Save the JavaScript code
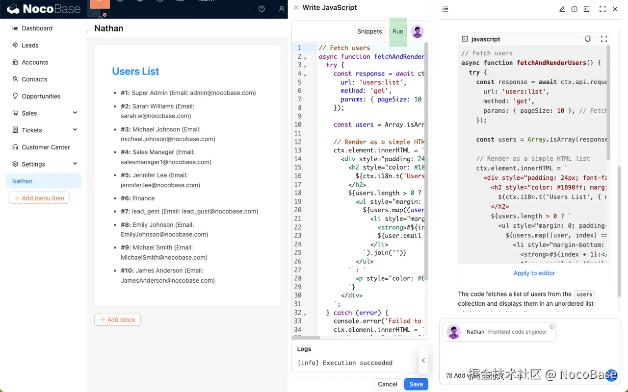628x392 pixels. coord(416,384)
